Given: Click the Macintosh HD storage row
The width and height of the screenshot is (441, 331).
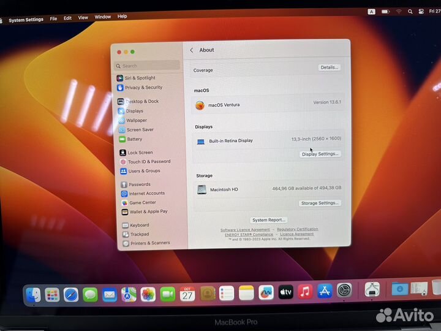Looking at the screenshot, I should pos(269,189).
